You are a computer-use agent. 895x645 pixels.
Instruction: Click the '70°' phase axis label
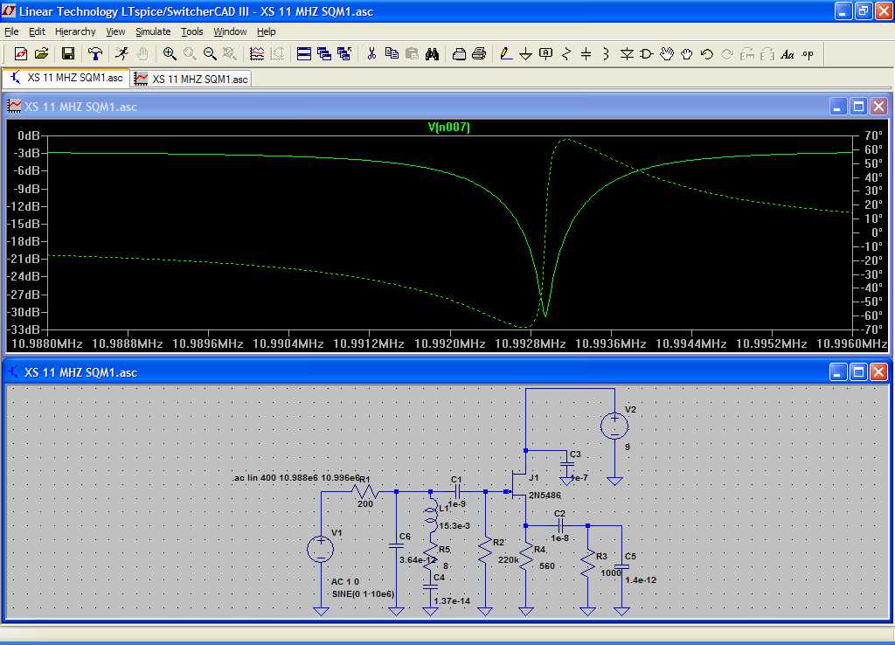[x=873, y=135]
